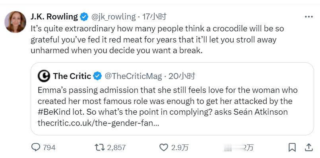320x158 pixels.
Task: Click the 20小时 quoted tweet timestamp
Action: click(x=182, y=76)
